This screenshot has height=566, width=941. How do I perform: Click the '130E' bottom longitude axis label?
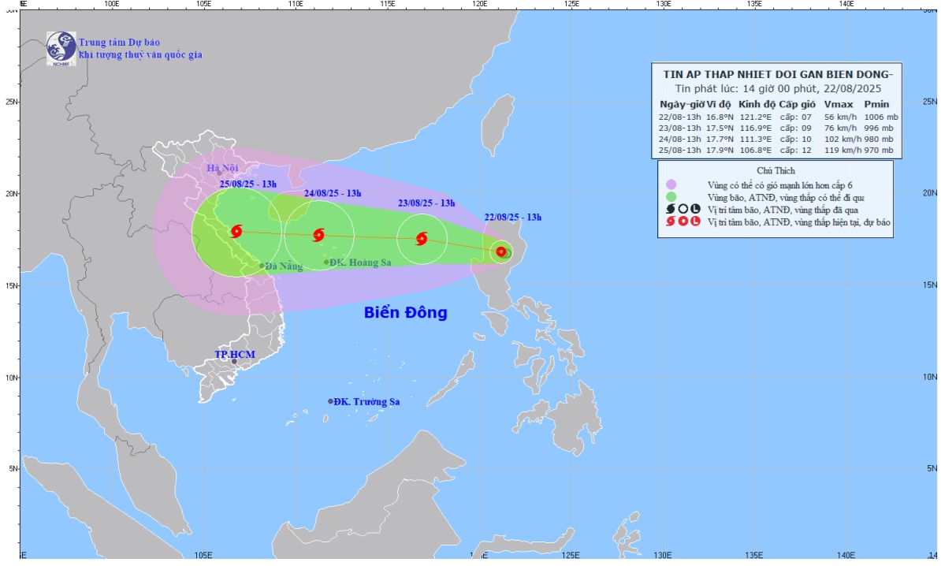pos(662,555)
